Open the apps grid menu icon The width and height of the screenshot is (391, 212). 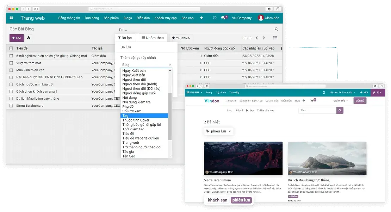point(11,18)
